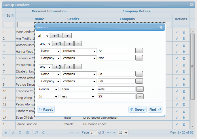Click the delete selected row trash icon in pager
The height and width of the screenshot is (139, 197).
[28, 133]
